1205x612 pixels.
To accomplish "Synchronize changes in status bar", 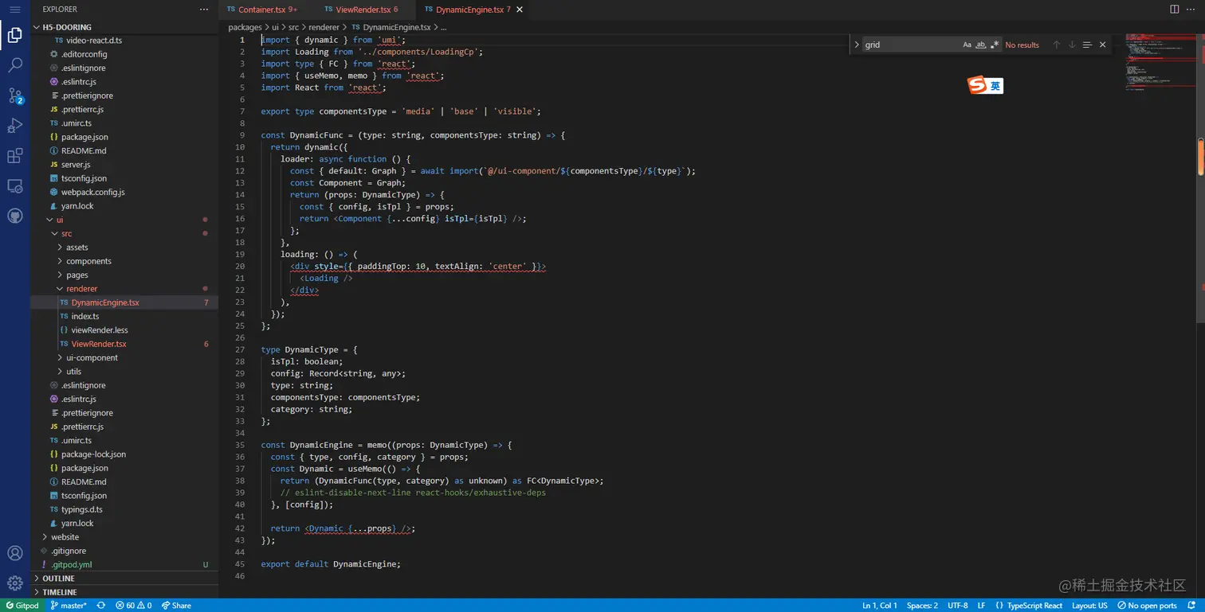I will click(x=101, y=606).
